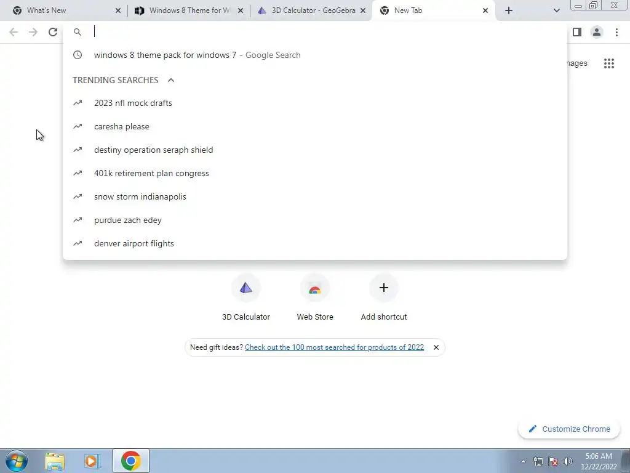The image size is (630, 473).
Task: Choose 'snow storm indianapolis' suggestion
Action: [x=315, y=196]
